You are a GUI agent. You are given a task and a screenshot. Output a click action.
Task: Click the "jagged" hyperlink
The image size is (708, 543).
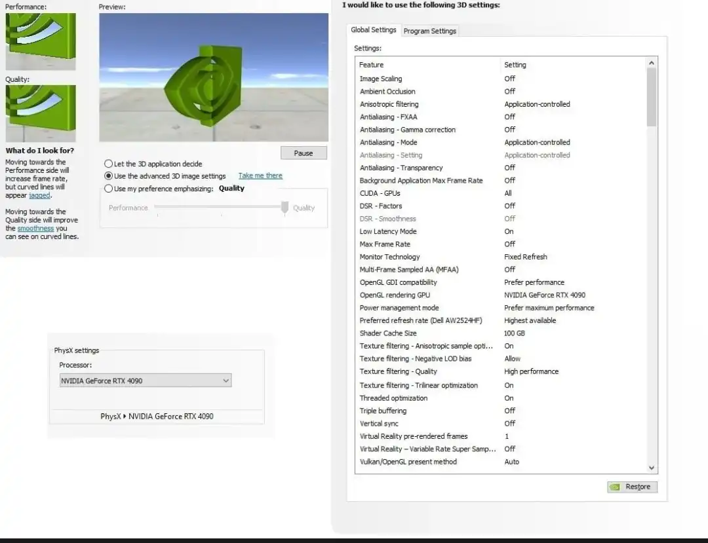(39, 196)
